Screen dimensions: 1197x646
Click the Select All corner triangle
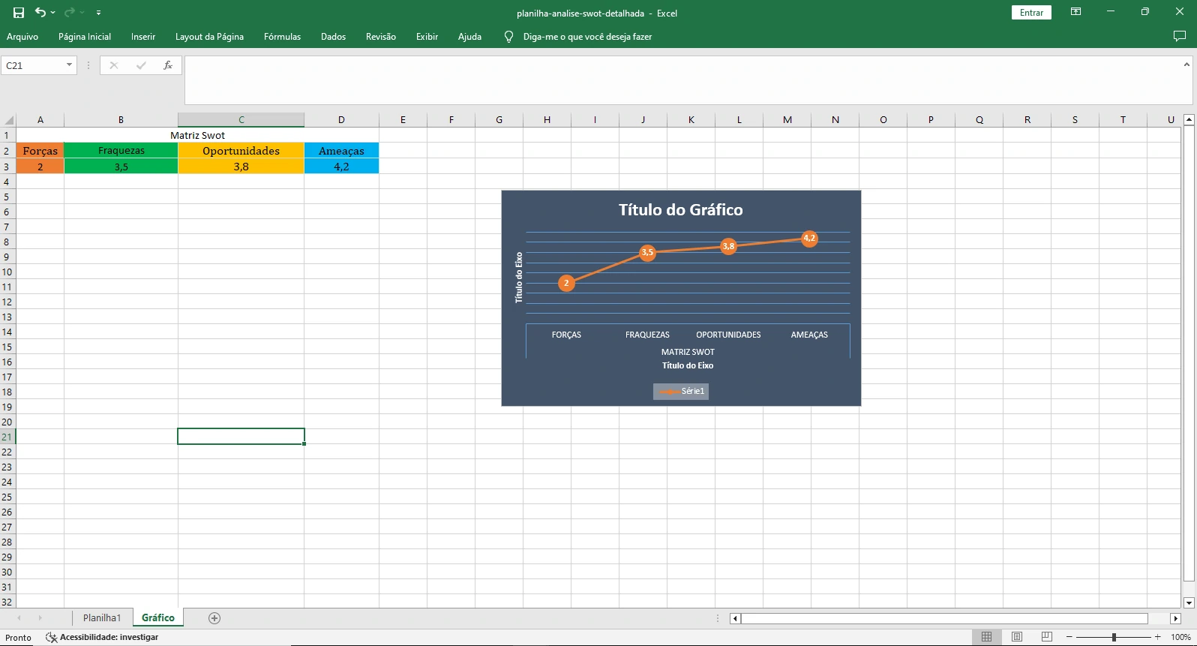(9, 120)
